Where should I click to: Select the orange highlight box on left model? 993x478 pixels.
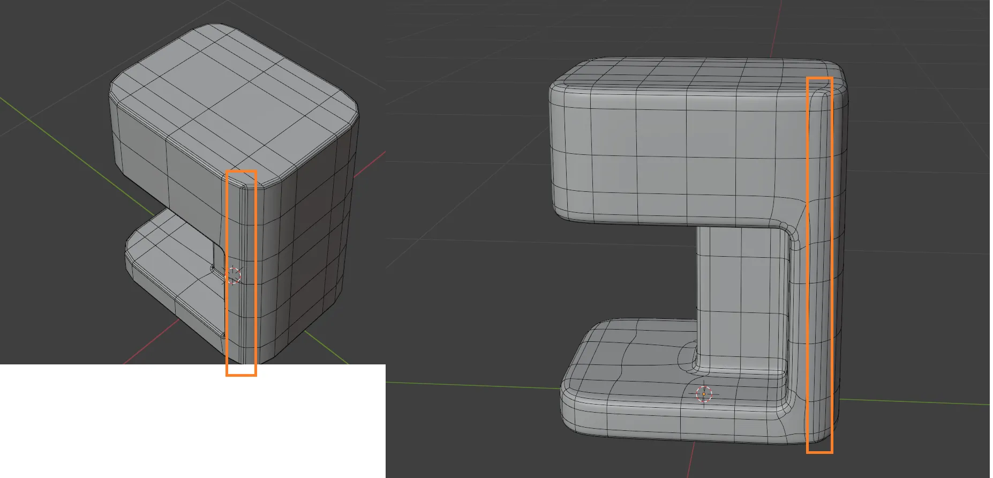click(x=241, y=273)
